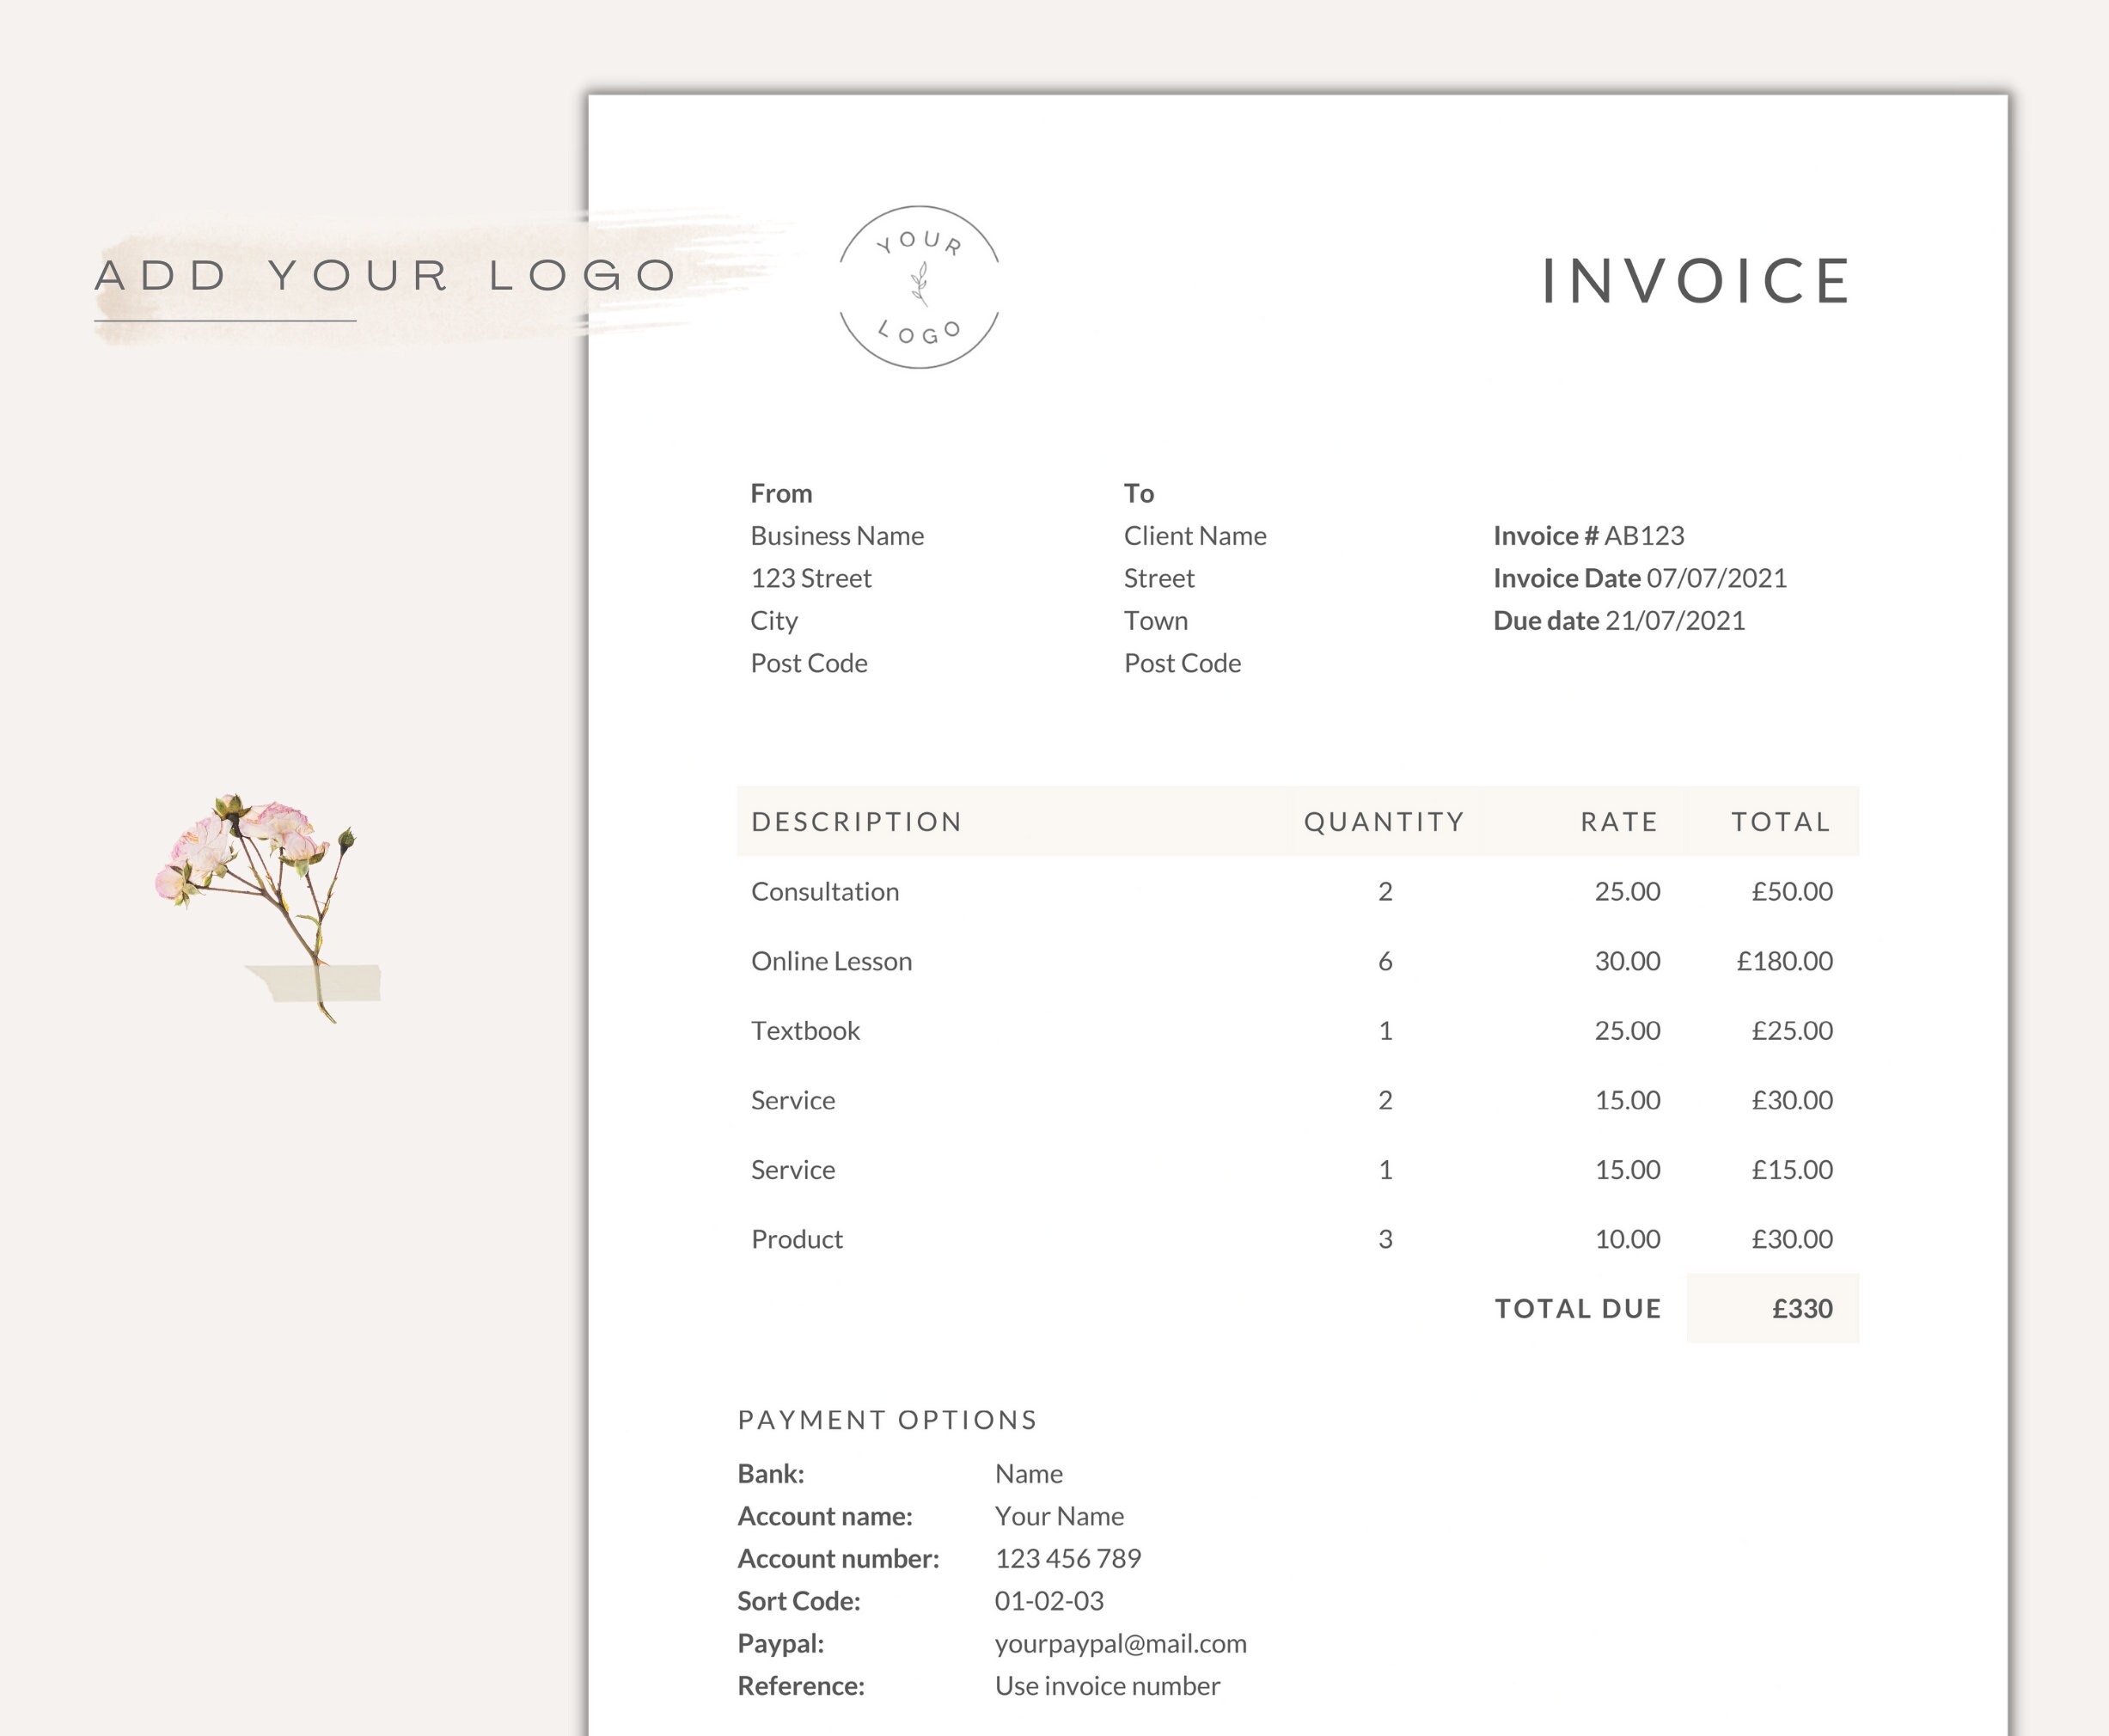Click the ADD YOUR LOGO heading

(386, 275)
